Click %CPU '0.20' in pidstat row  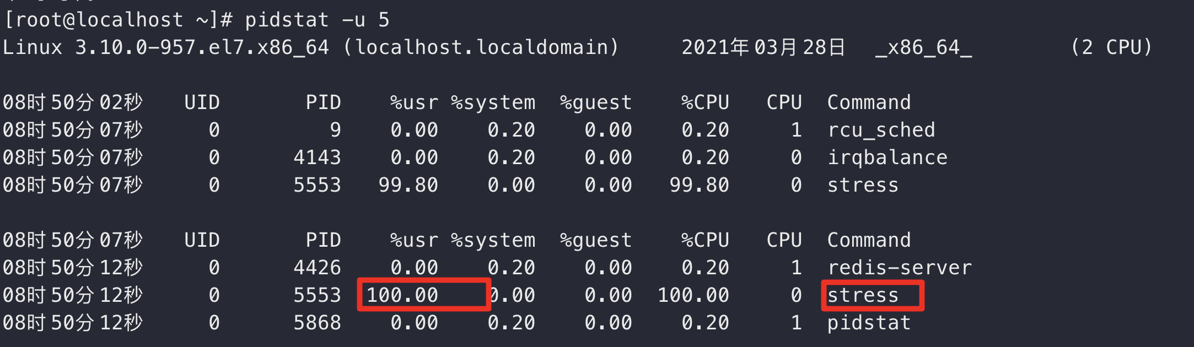tap(706, 323)
